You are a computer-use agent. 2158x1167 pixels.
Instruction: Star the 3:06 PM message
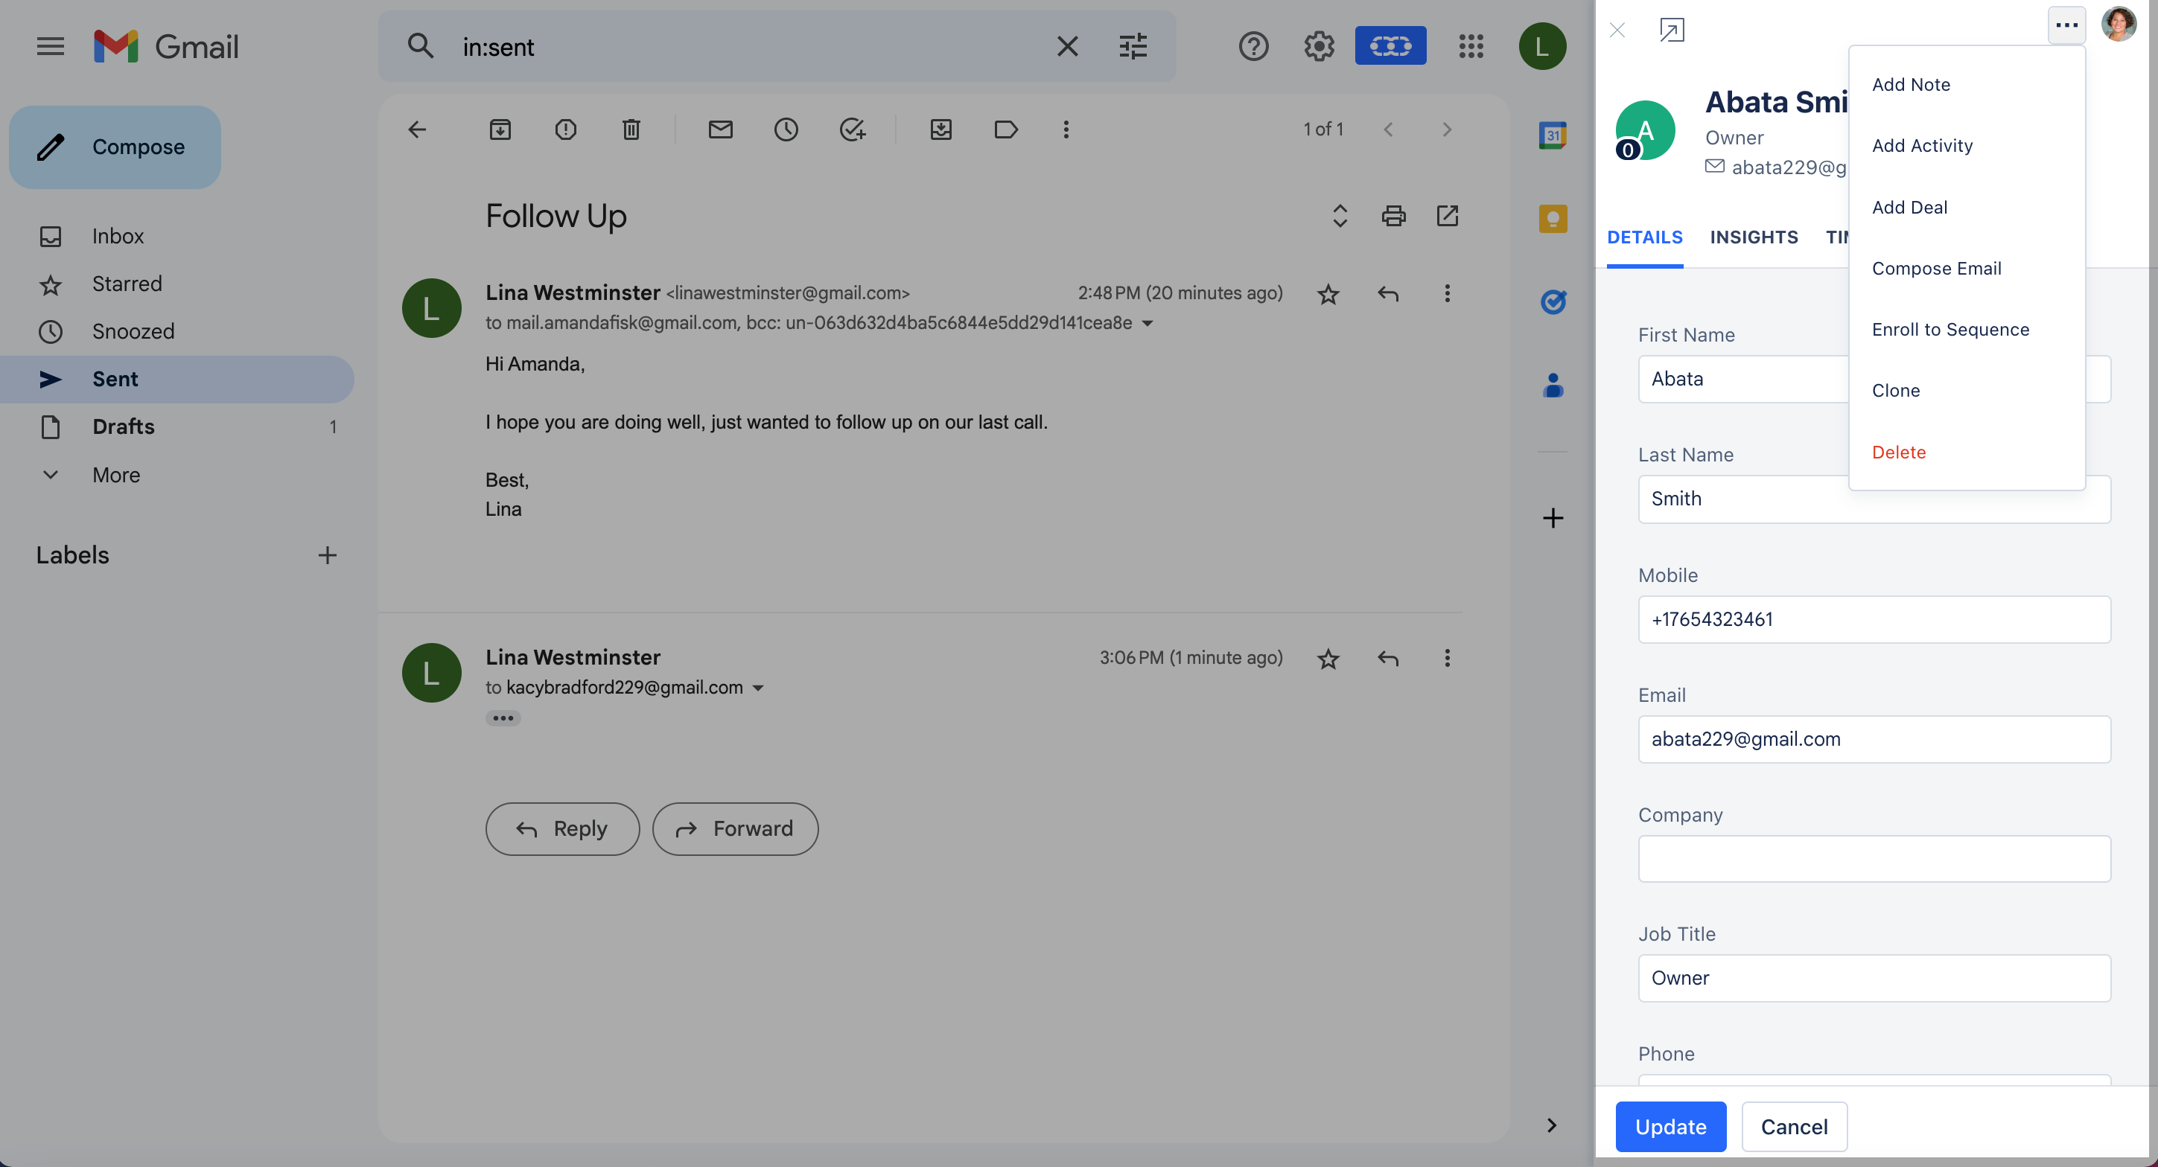[1328, 659]
